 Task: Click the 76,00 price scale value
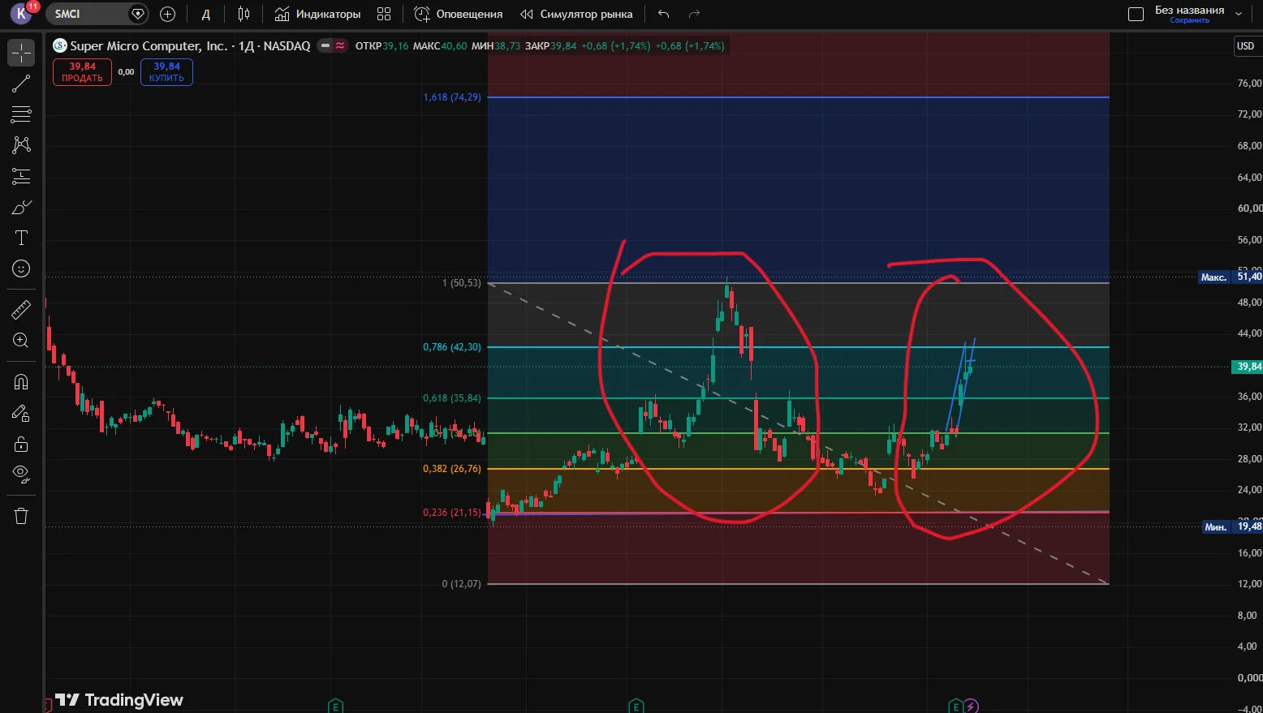1249,84
